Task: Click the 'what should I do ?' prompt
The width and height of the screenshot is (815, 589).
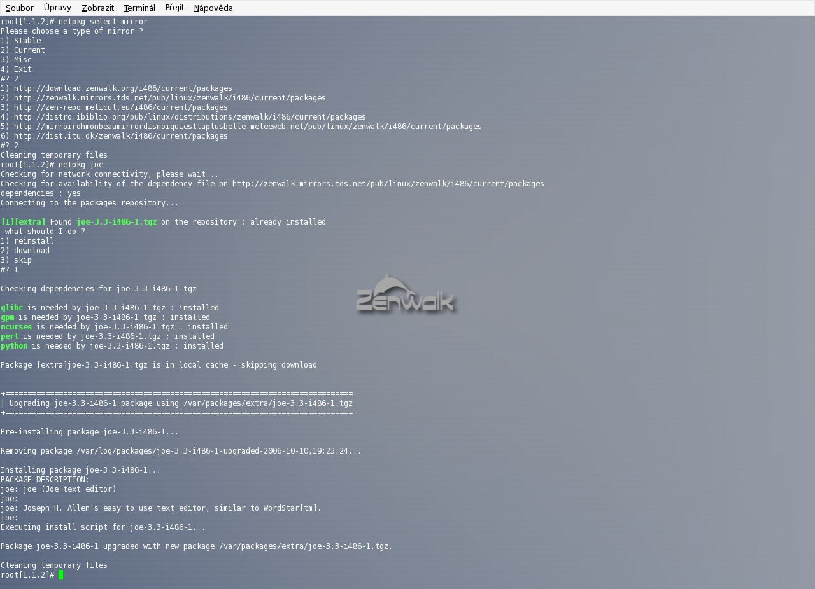Action: [45, 232]
